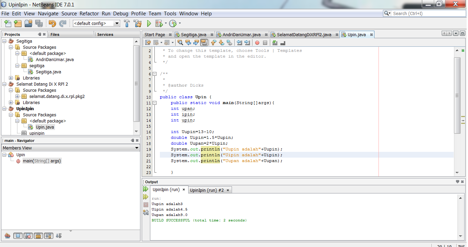Select Segitiga.java in the Projects tree
The image size is (468, 247).
tap(49, 72)
